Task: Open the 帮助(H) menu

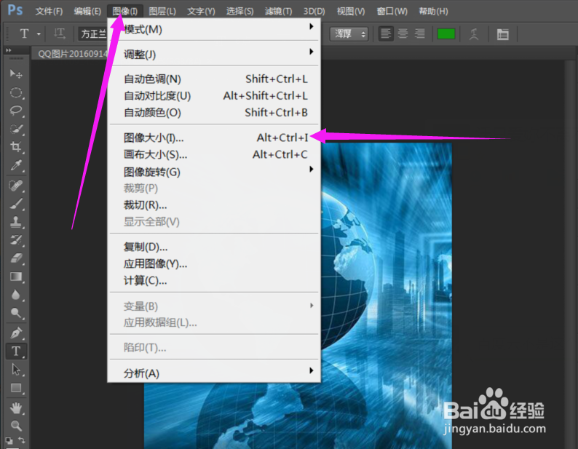Action: 433,12
